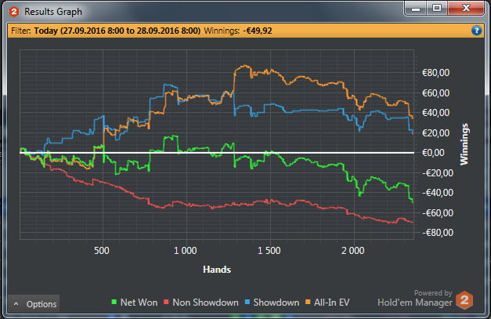Click the blue help question mark icon
Viewport: 491px width, 319px height.
pyautogui.click(x=476, y=31)
